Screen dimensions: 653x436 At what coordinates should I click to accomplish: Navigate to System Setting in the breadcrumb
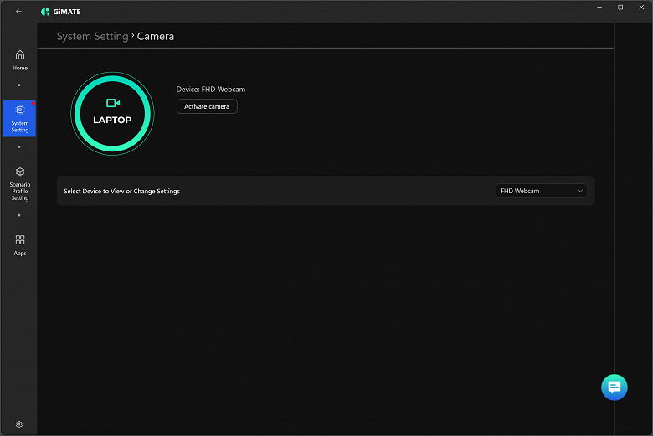coord(92,36)
